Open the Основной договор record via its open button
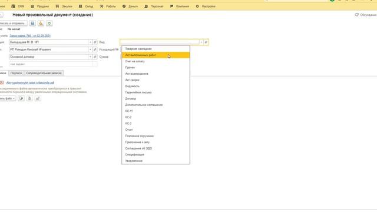Image resolution: width=377 pixels, height=212 pixels. (x=95, y=57)
